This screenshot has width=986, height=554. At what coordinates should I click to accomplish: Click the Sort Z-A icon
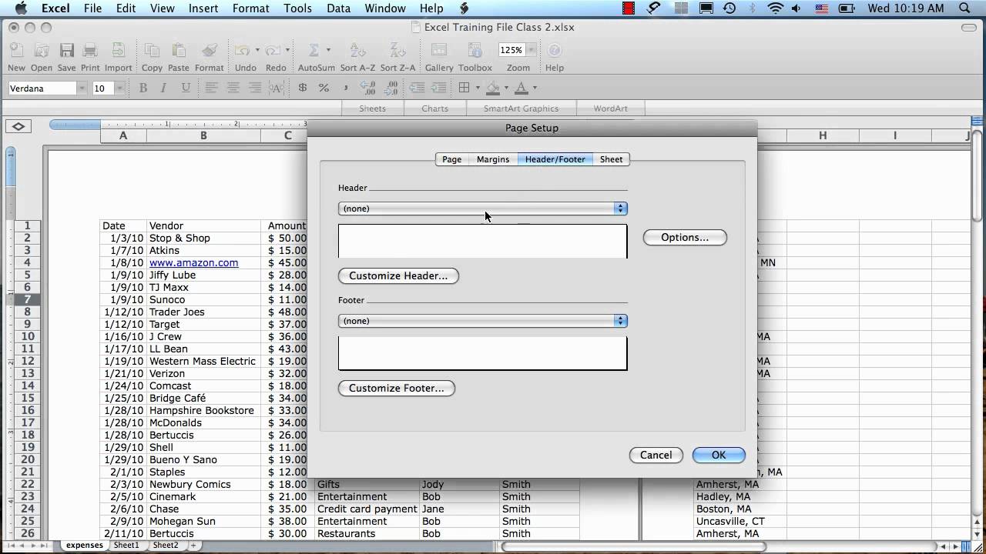[x=398, y=51]
